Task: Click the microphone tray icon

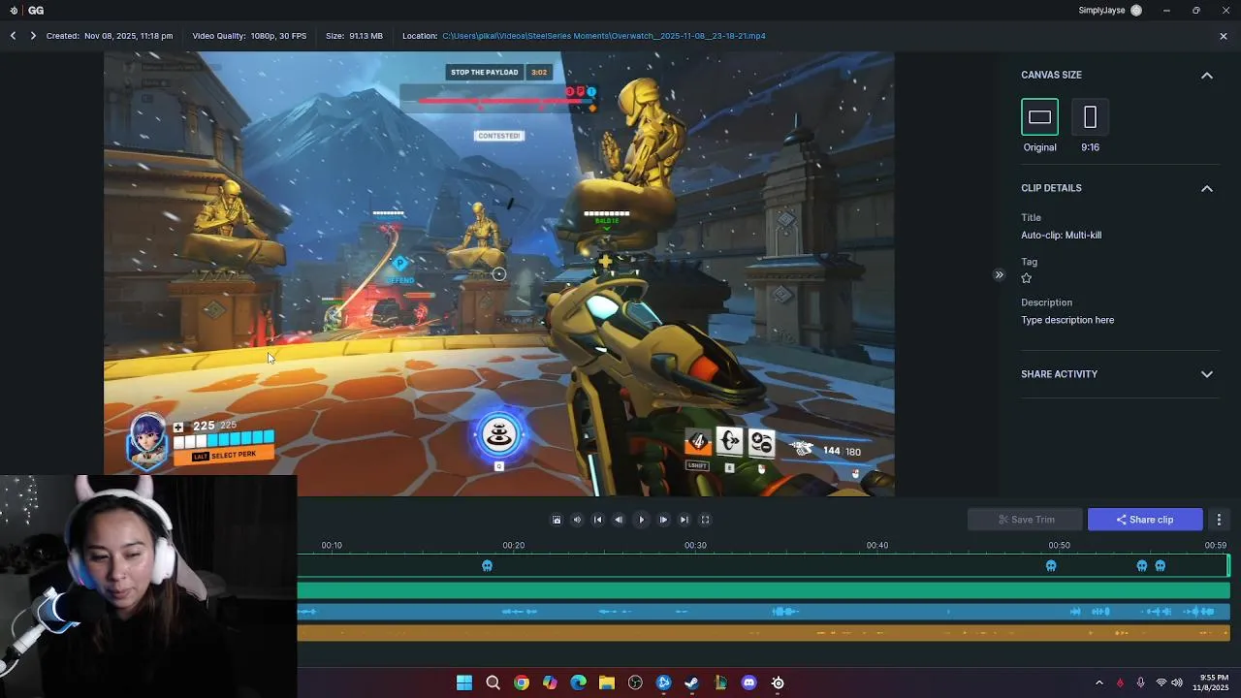Action: pos(1141,682)
